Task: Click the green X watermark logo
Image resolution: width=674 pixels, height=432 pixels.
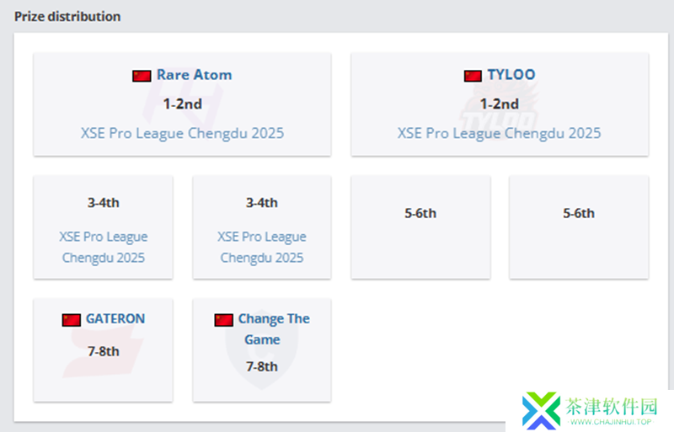Action: pyautogui.click(x=541, y=410)
